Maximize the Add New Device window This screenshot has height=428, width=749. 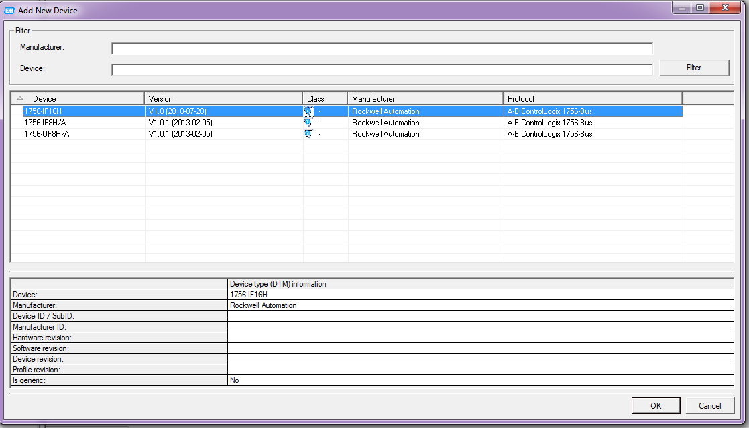[700, 8]
